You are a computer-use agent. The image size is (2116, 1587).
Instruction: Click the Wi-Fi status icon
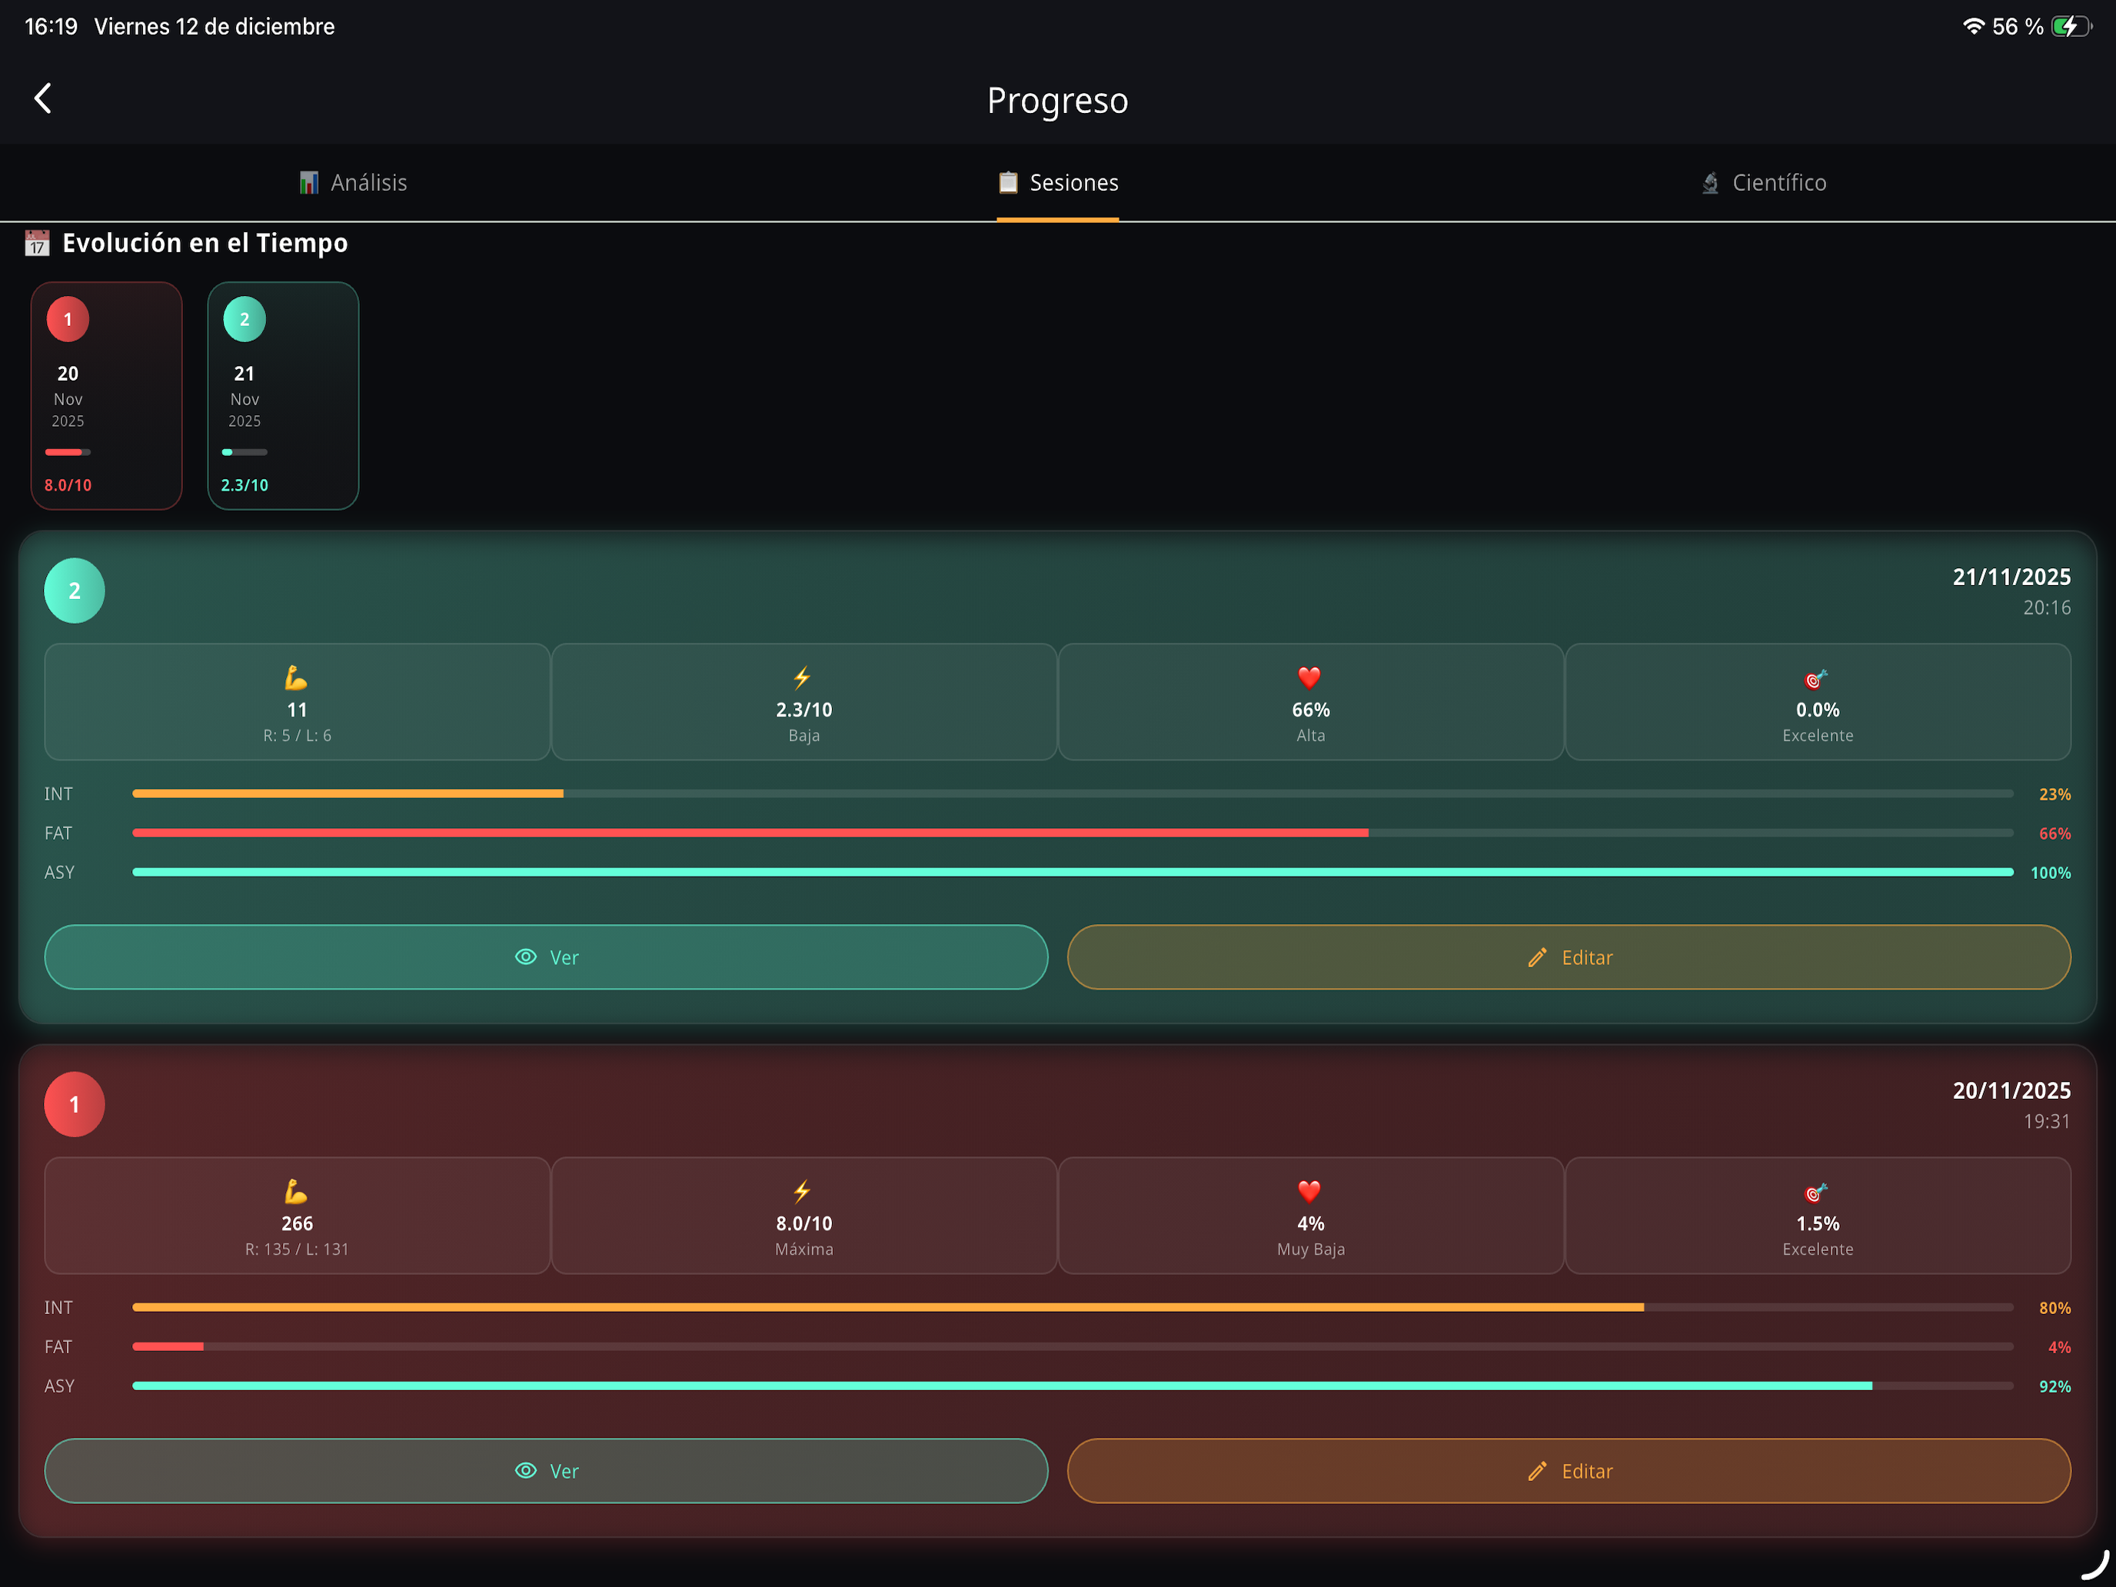[1974, 27]
